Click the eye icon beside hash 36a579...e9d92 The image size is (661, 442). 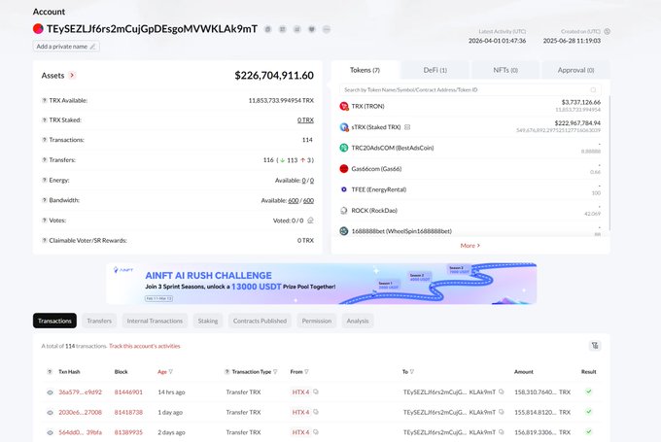pyautogui.click(x=50, y=392)
